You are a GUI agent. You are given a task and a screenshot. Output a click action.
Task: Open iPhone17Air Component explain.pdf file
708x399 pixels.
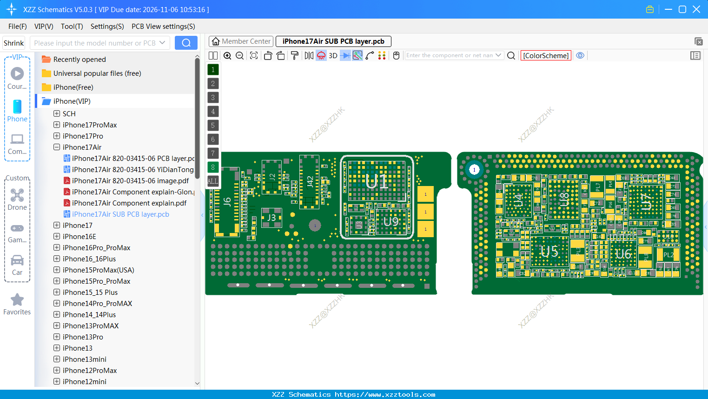click(x=129, y=203)
